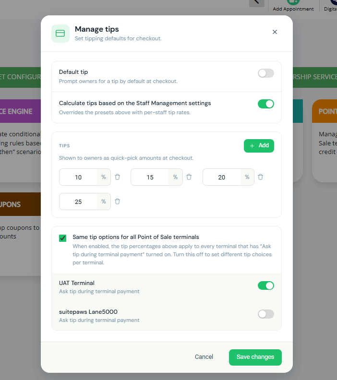Enable suitepaws Lane5000 tip toggle
The height and width of the screenshot is (380, 337).
pyautogui.click(x=266, y=314)
